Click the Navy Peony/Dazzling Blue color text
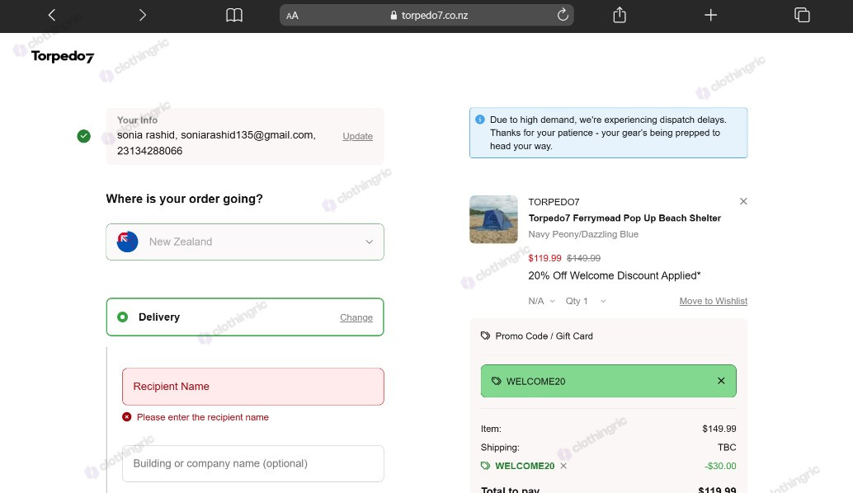Viewport: 853px width, 493px height. coord(583,234)
